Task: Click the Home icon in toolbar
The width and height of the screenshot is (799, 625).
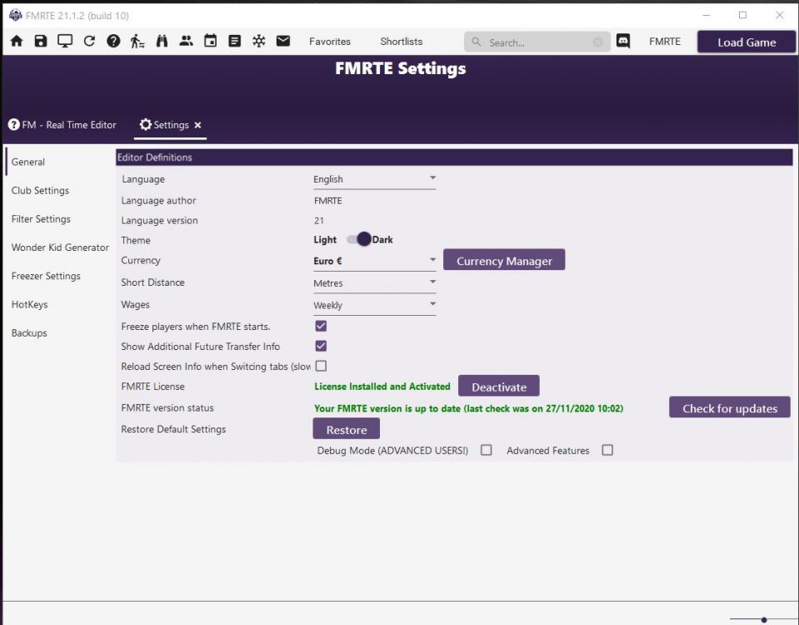Action: pyautogui.click(x=17, y=42)
